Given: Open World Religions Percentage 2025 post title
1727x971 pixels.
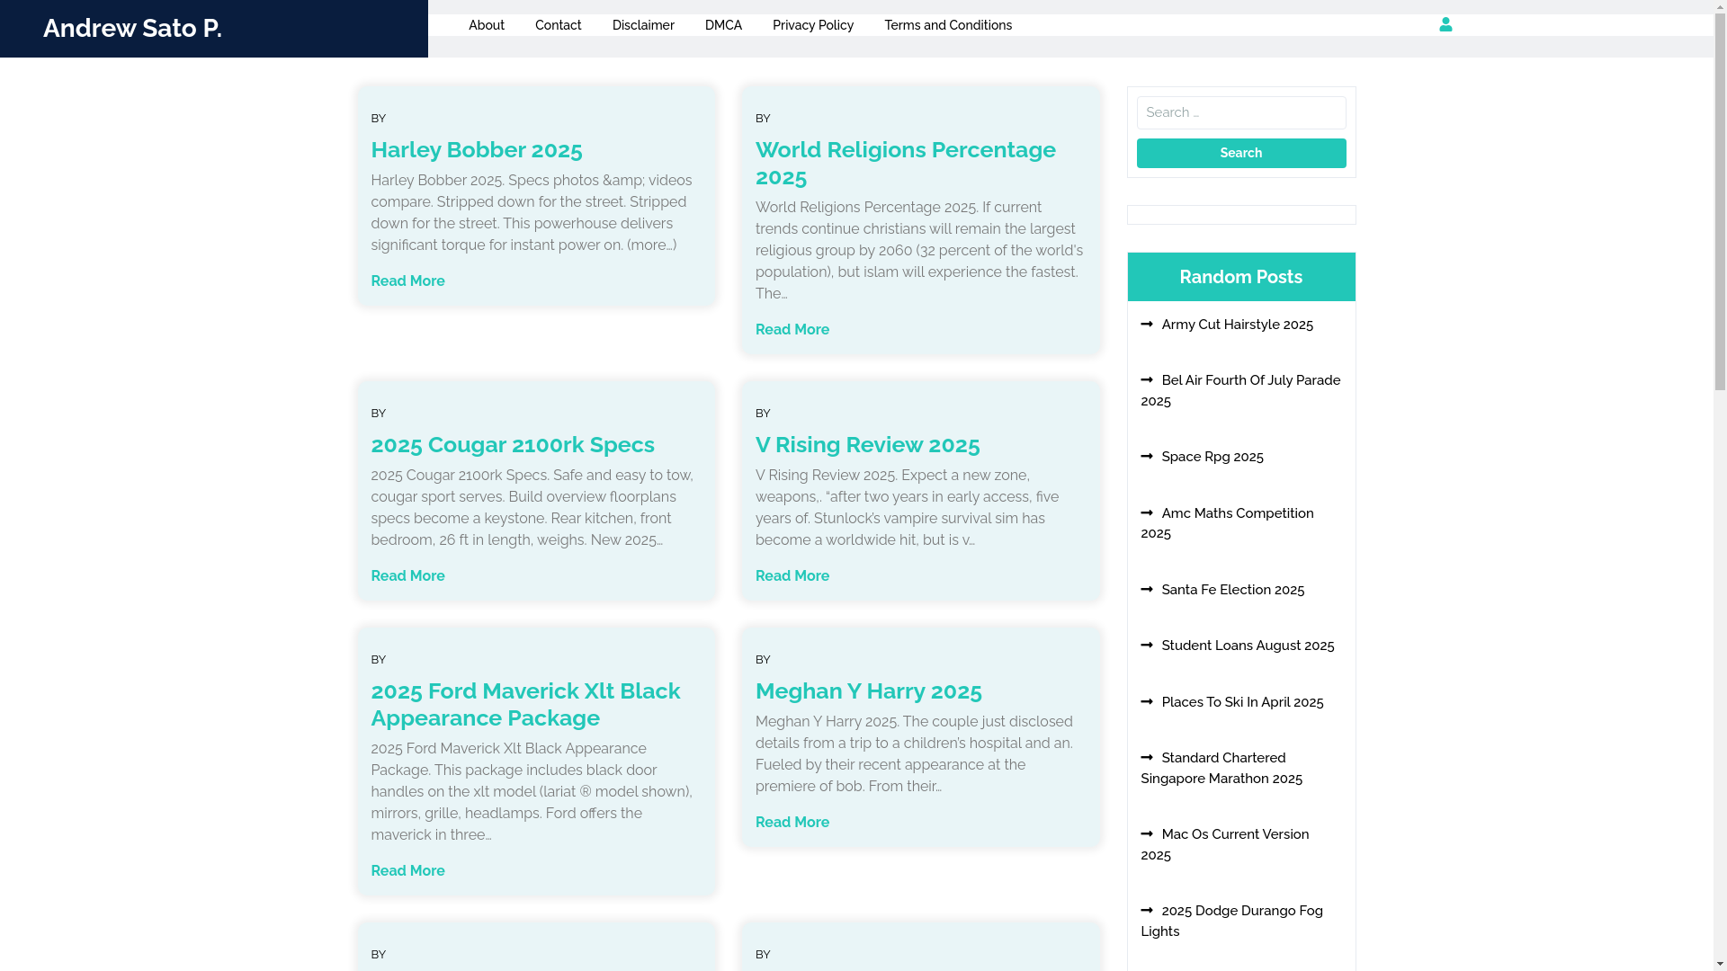Looking at the screenshot, I should click(x=906, y=163).
